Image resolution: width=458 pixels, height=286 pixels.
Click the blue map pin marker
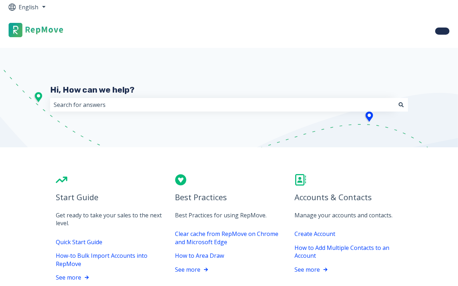[369, 116]
